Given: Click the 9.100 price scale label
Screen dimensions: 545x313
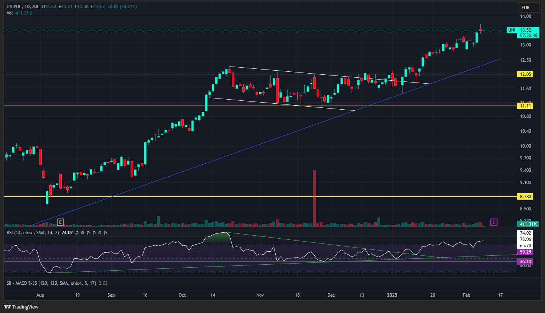Looking at the screenshot, I should click(x=525, y=183).
